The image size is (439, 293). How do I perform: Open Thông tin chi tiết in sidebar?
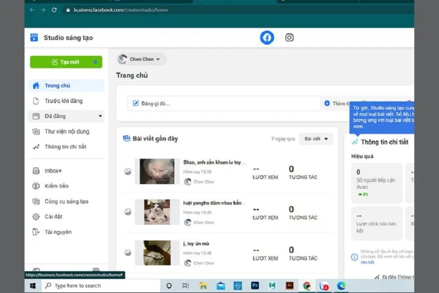[x=65, y=146]
